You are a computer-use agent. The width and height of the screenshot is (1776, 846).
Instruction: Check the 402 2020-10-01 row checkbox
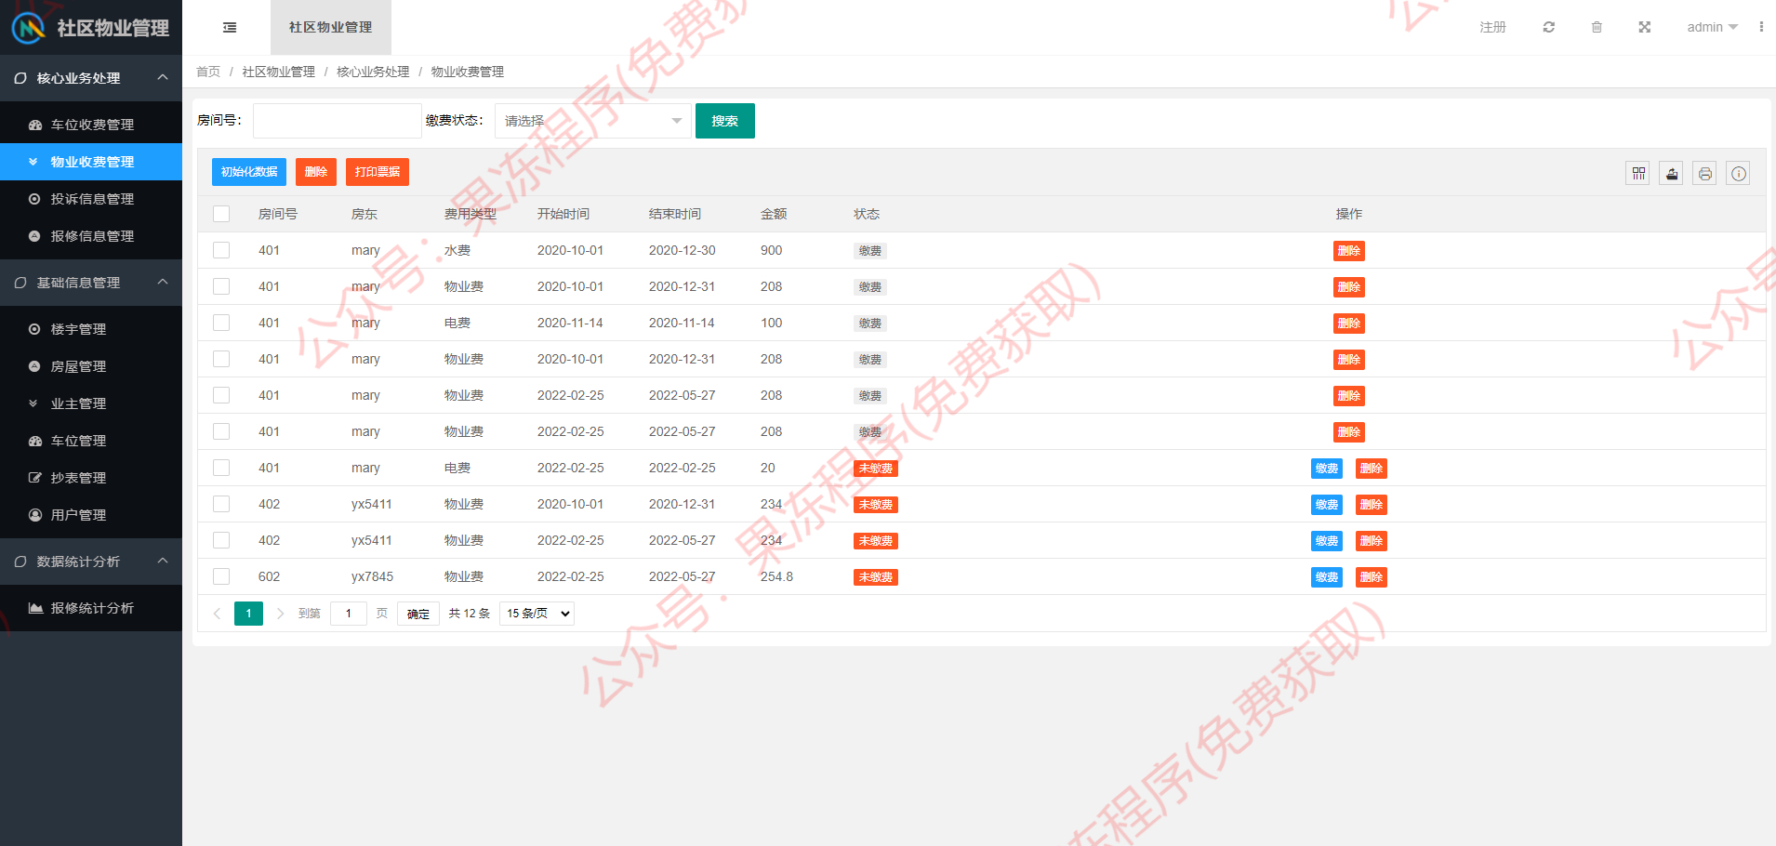coord(221,504)
